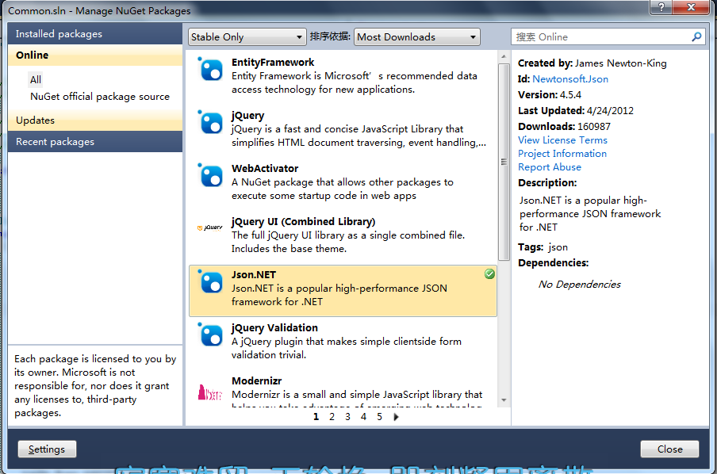Select All under Online

coord(36,80)
